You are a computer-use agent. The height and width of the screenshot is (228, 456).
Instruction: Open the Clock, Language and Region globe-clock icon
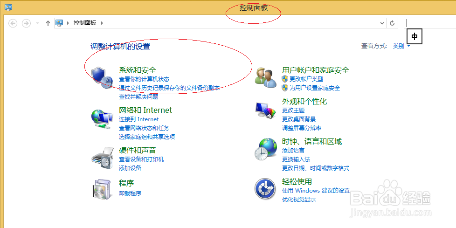click(266, 149)
